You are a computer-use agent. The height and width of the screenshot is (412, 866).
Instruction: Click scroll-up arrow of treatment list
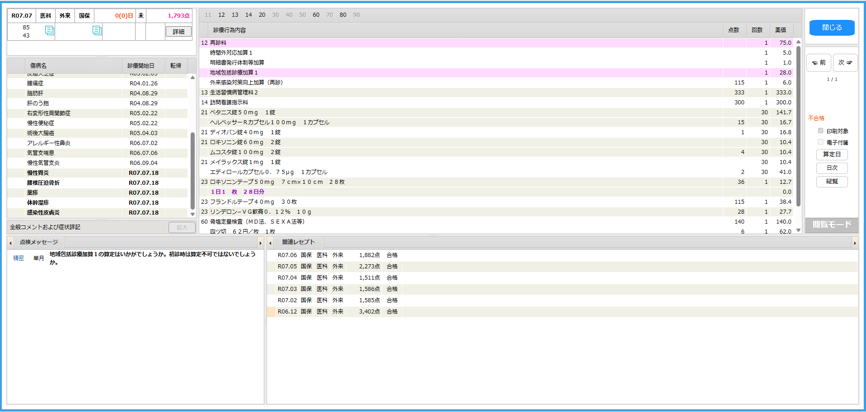click(x=798, y=42)
